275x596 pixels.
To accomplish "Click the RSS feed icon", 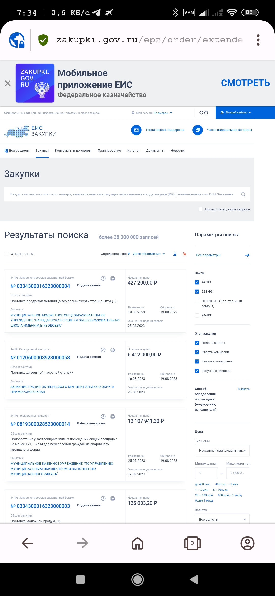I will click(185, 254).
